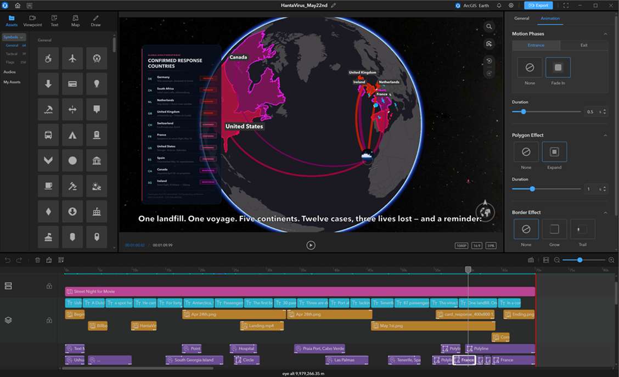This screenshot has height=377, width=619.
Task: Choose None polygon effect
Action: [x=526, y=152]
